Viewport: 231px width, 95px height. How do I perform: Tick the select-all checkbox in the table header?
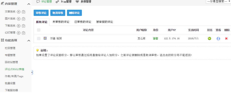pyautogui.click(x=39, y=30)
